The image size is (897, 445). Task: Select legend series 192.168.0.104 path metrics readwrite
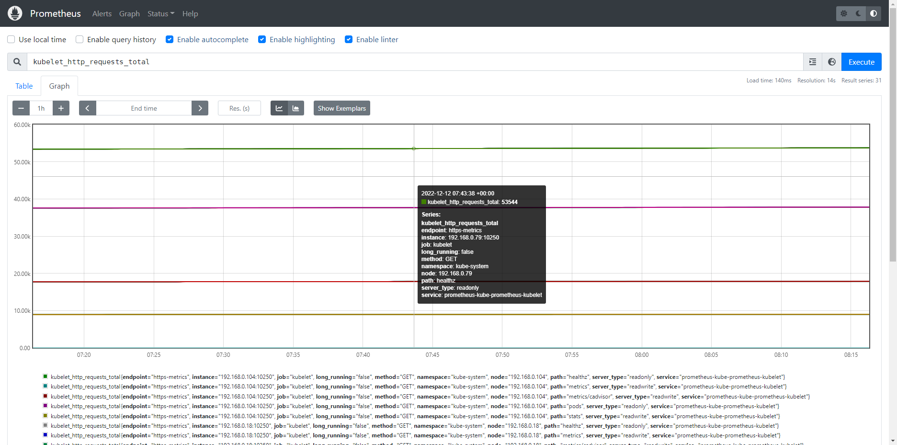tap(419, 387)
